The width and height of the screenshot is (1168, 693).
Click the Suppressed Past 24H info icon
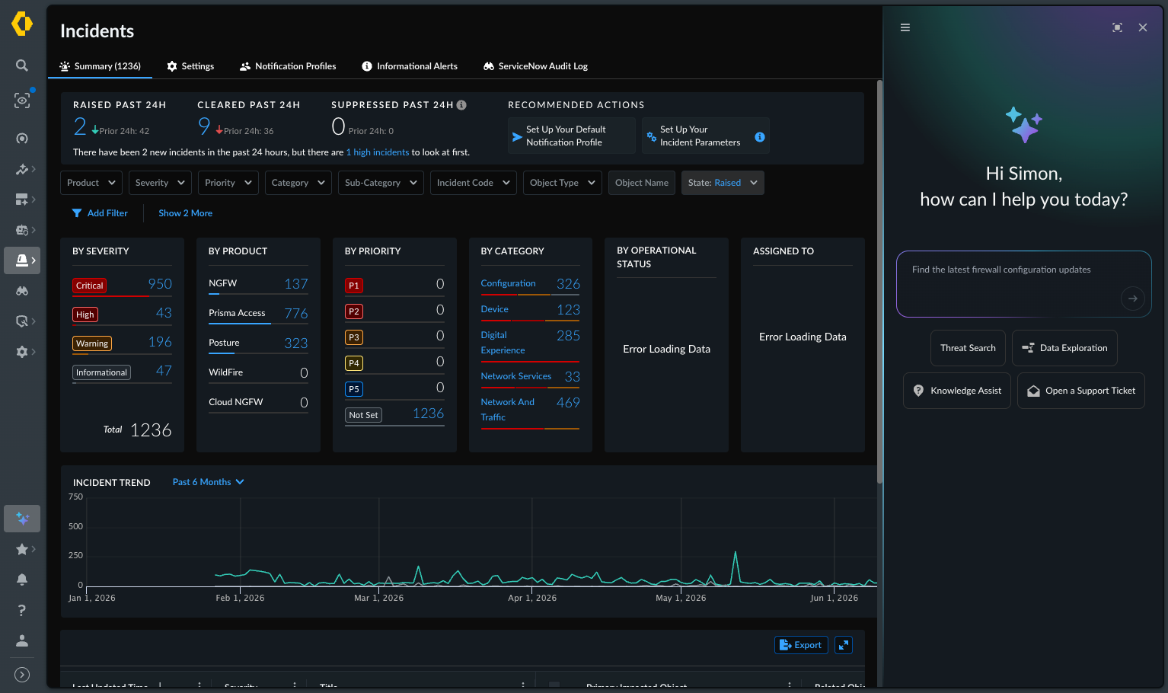(461, 105)
